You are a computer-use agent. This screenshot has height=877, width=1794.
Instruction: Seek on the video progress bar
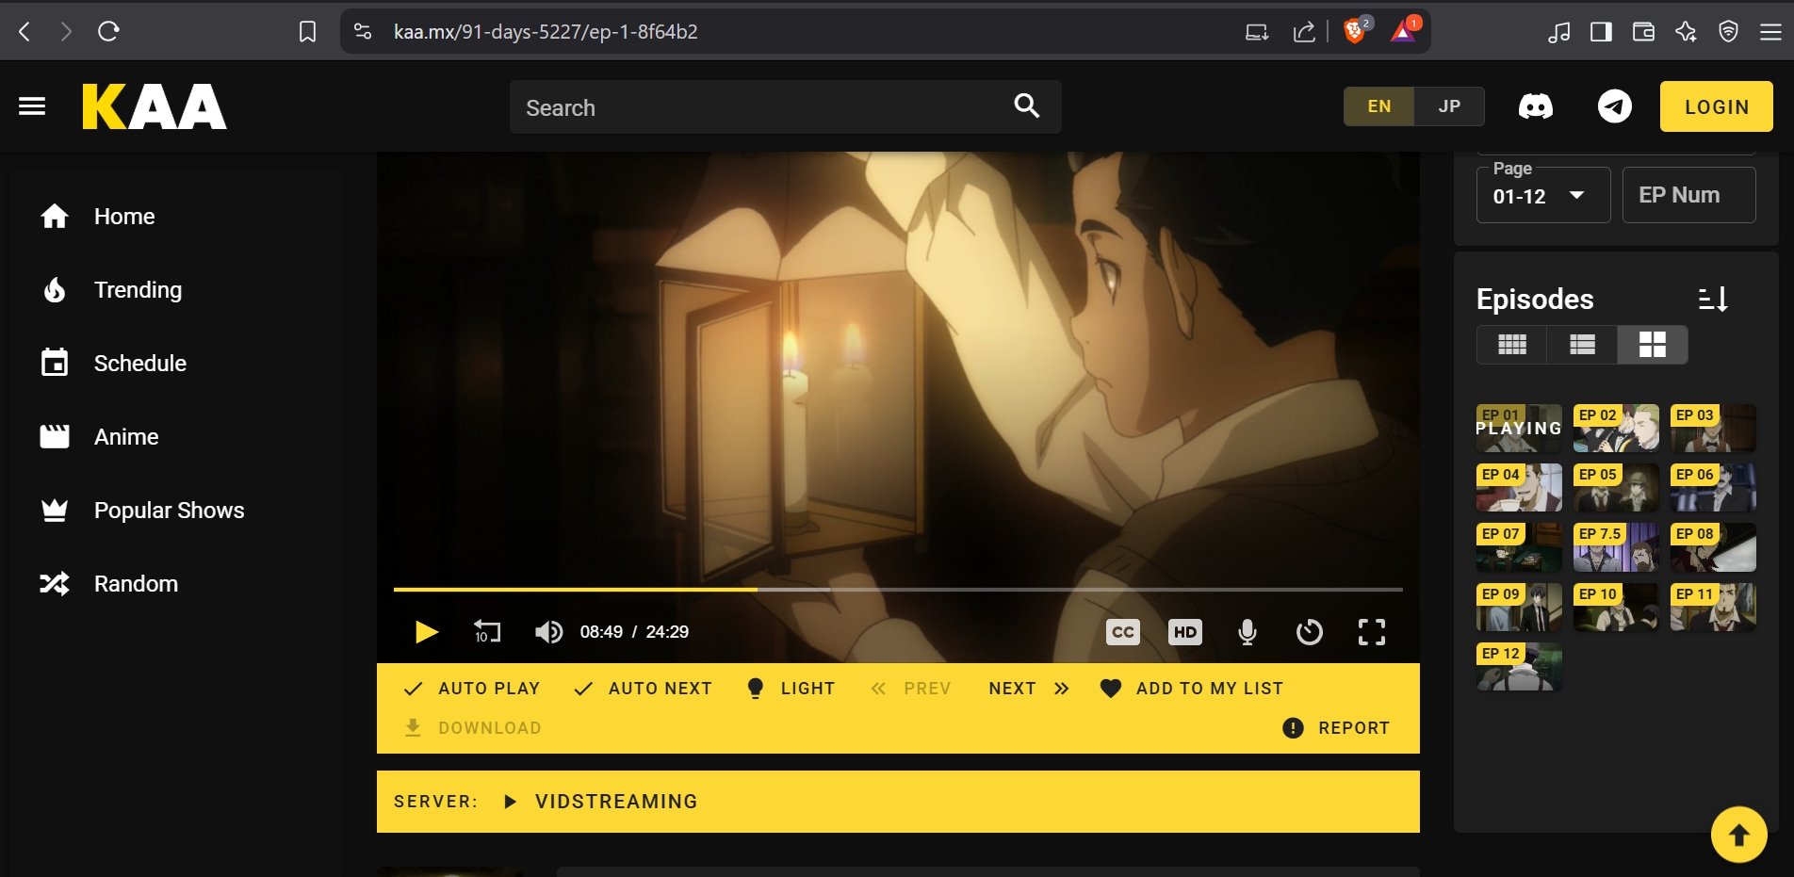click(x=898, y=590)
